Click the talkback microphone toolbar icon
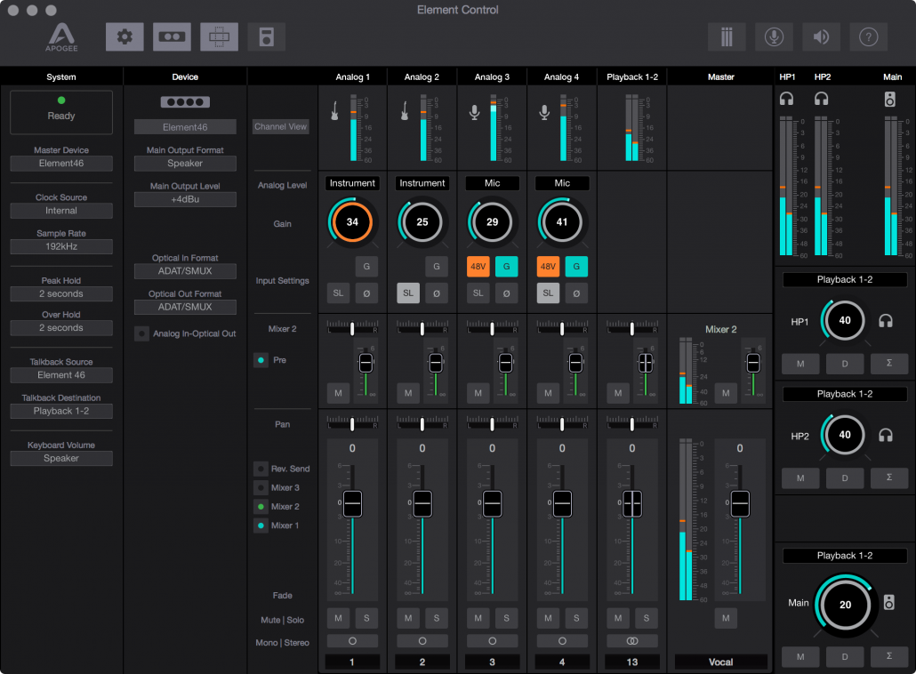This screenshot has width=916, height=674. (774, 36)
